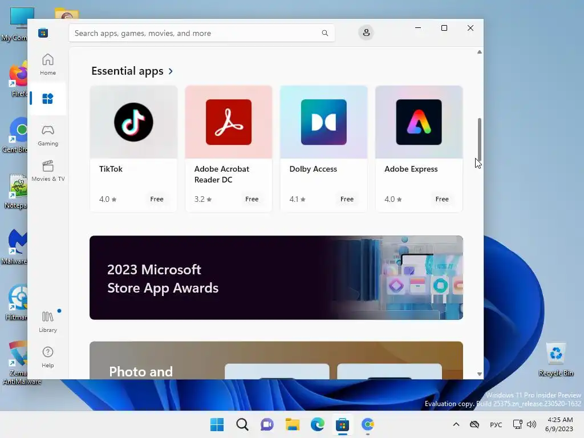Open the Photo and banner at bottom
The image size is (584, 438).
[x=277, y=360]
